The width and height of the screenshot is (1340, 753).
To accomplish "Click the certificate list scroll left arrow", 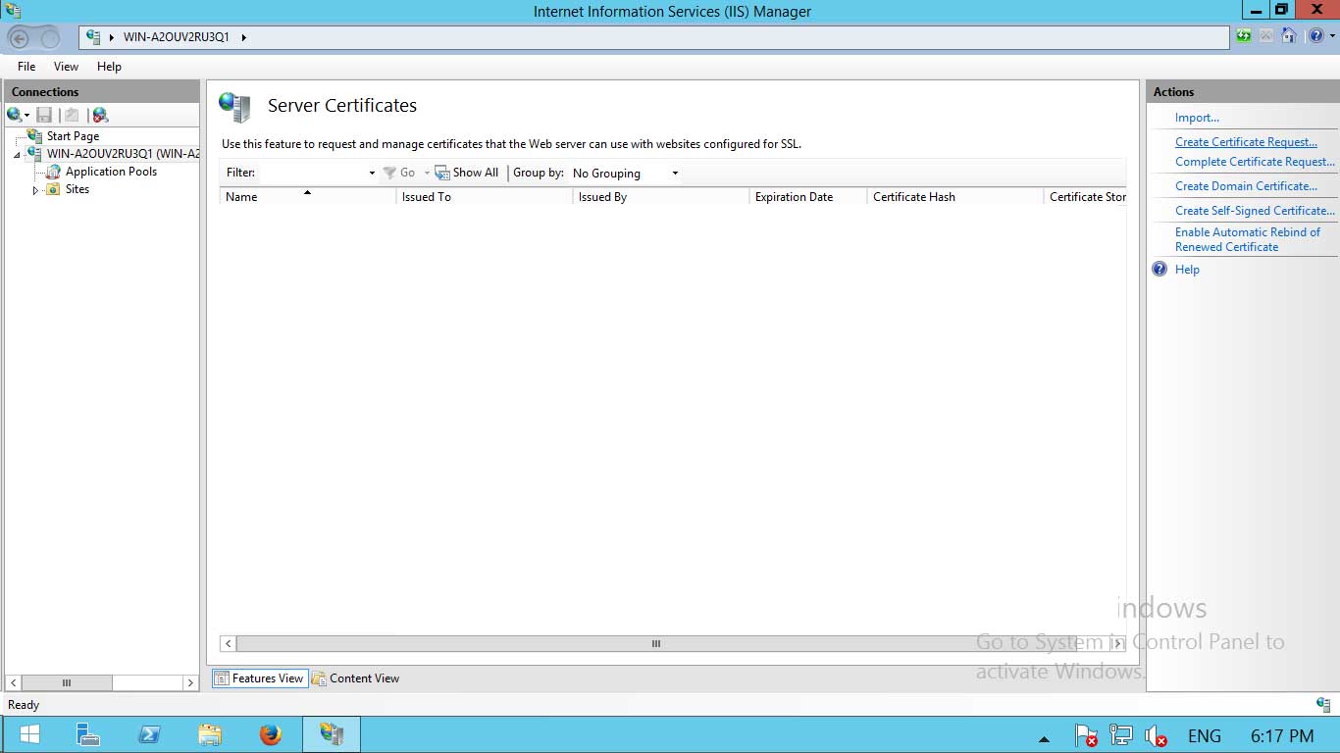I will pyautogui.click(x=229, y=644).
